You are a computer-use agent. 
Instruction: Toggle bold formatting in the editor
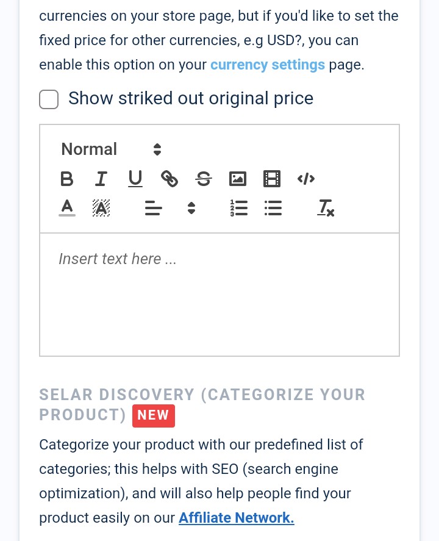point(66,179)
